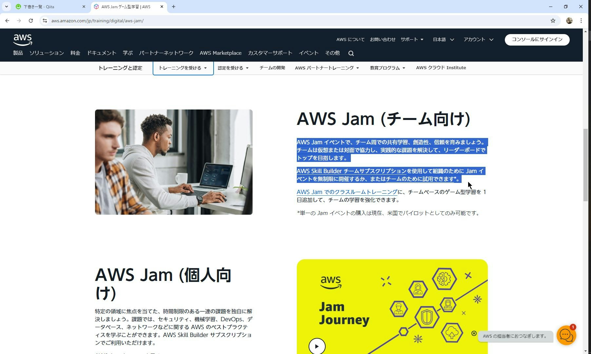The width and height of the screenshot is (591, 354).
Task: Go forward in browser history
Action: click(x=19, y=21)
